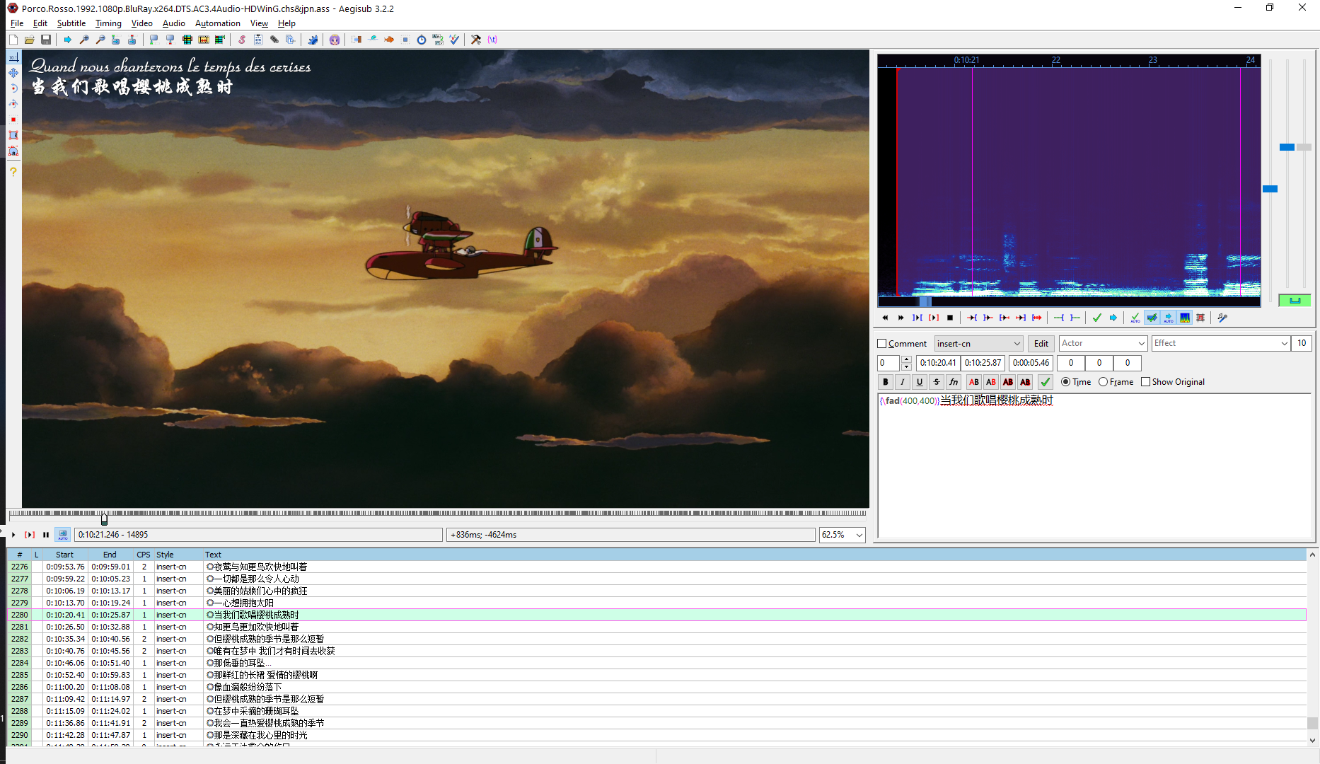
Task: Select subtitle row 2287 in the grid
Action: click(656, 699)
